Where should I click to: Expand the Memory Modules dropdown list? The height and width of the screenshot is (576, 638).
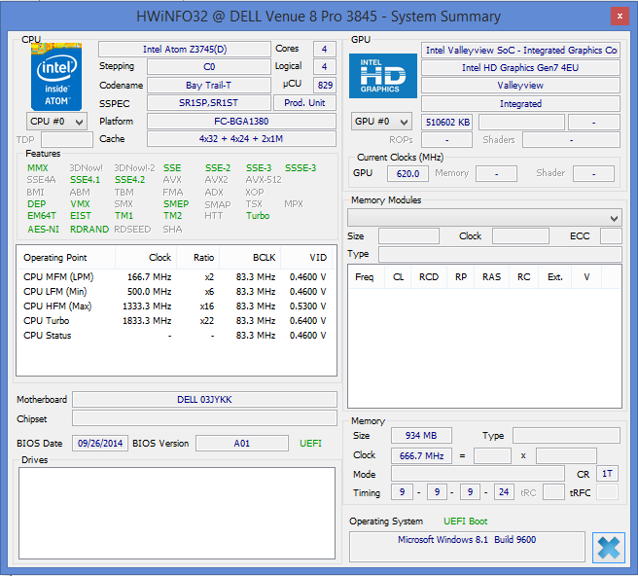(x=613, y=218)
